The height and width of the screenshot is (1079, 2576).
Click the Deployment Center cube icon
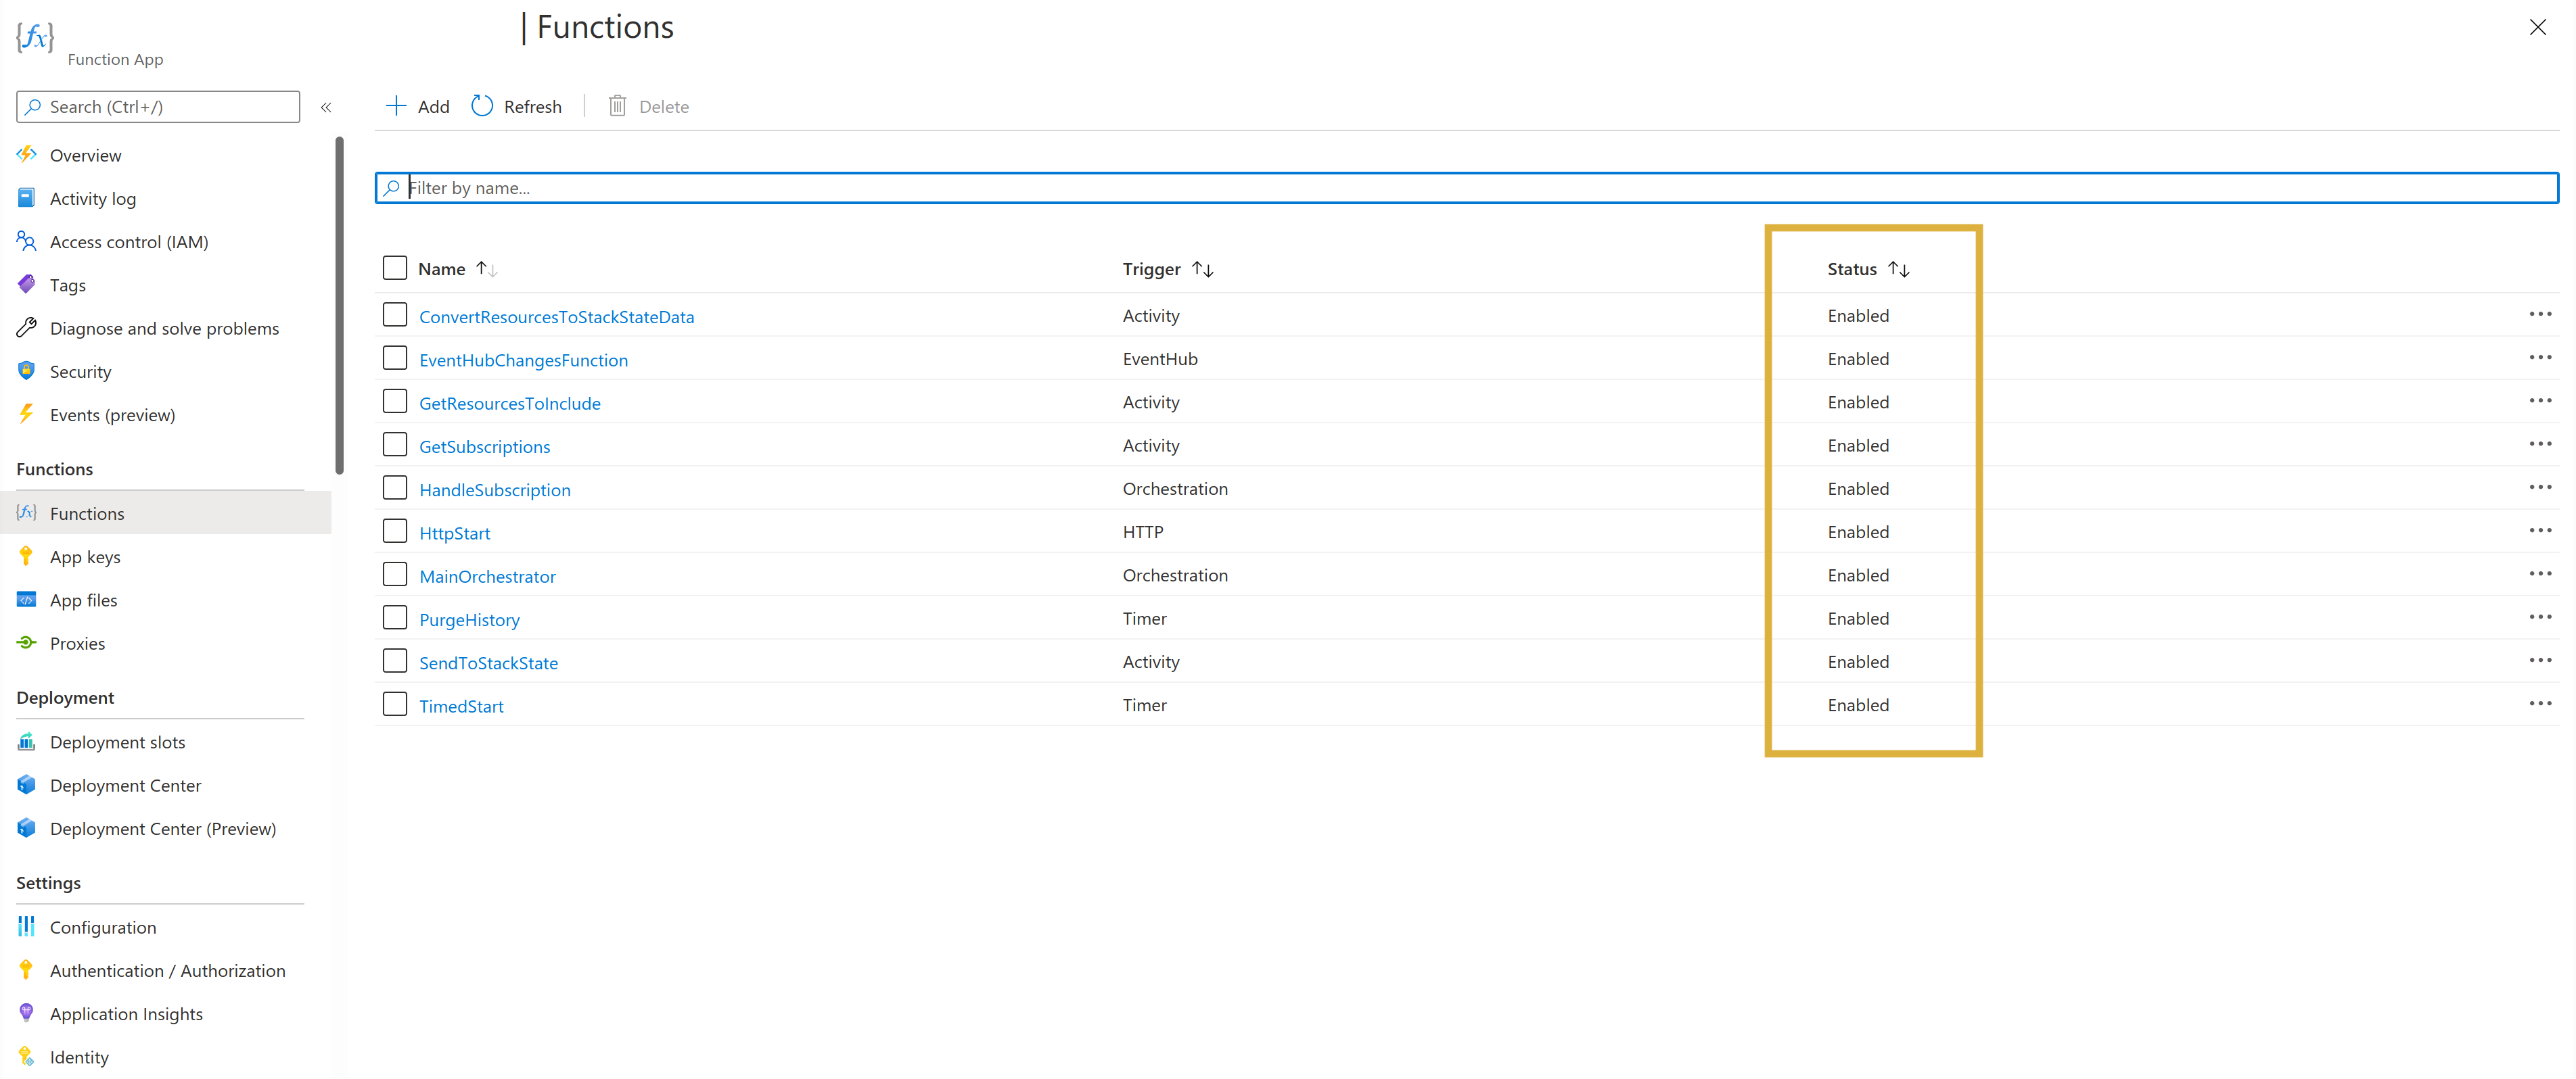[x=27, y=784]
